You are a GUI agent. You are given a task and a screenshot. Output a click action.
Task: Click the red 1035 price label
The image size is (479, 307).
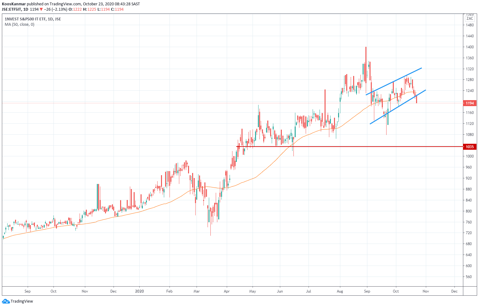(470, 147)
